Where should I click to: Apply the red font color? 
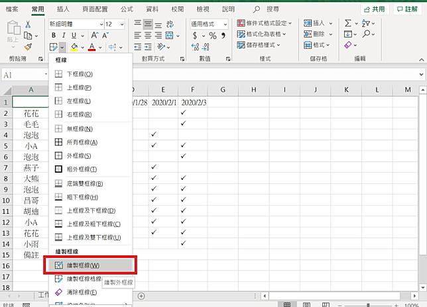point(92,47)
